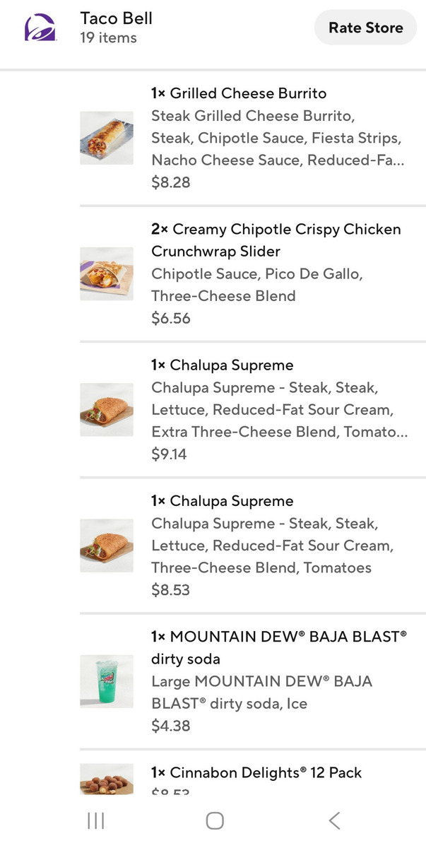Tap the $9.14 Chalupa Supreme price
The height and width of the screenshot is (848, 426).
click(x=169, y=454)
